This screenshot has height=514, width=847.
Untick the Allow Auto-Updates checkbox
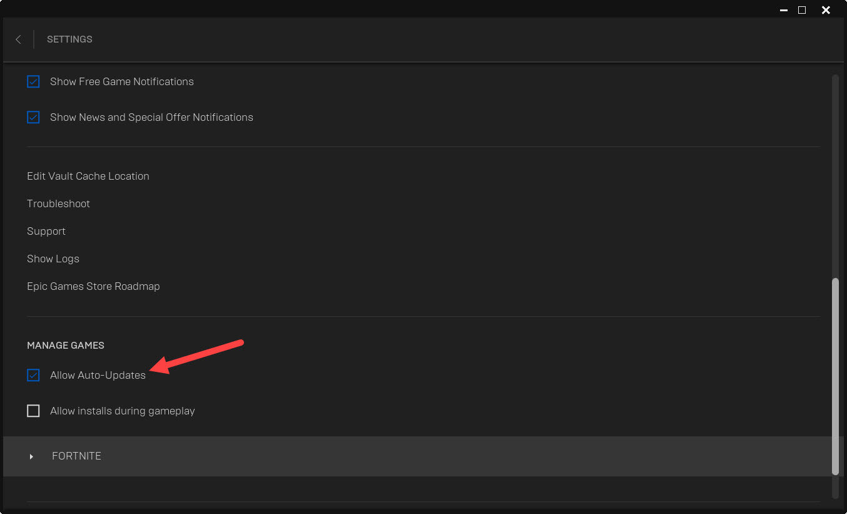click(x=33, y=375)
